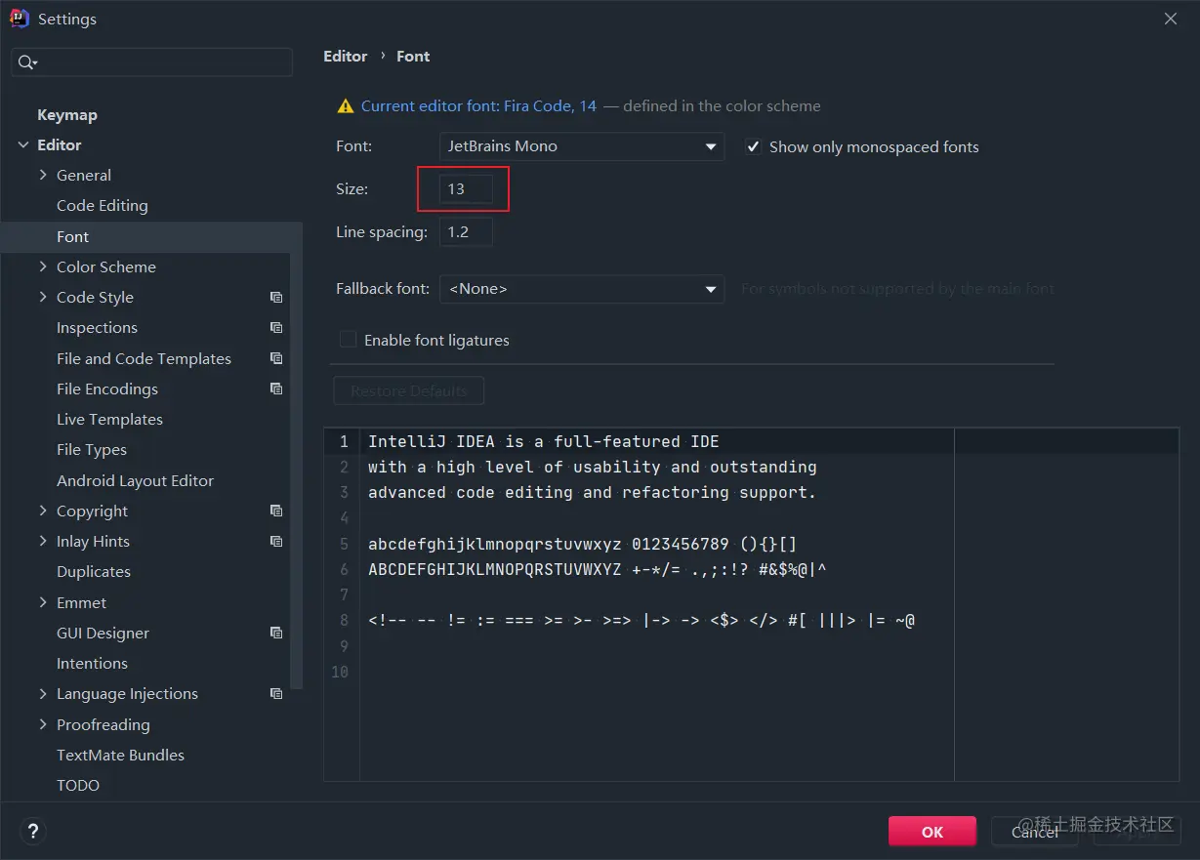
Task: Click the Code Style project-level icon
Action: (276, 298)
